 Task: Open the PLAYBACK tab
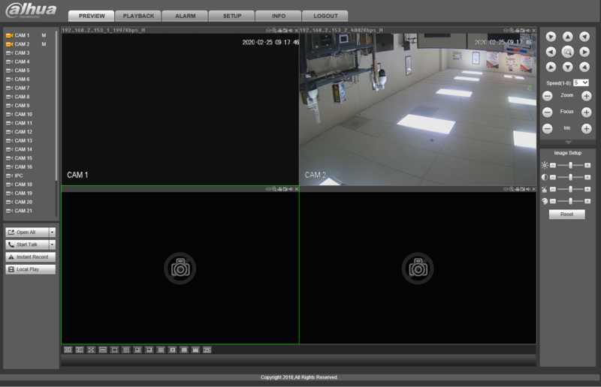(138, 16)
